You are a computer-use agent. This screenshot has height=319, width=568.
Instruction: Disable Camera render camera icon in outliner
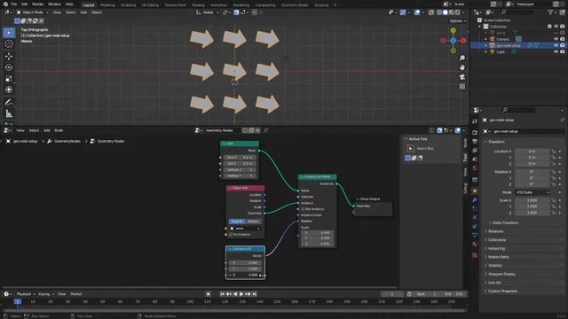pyautogui.click(x=562, y=39)
